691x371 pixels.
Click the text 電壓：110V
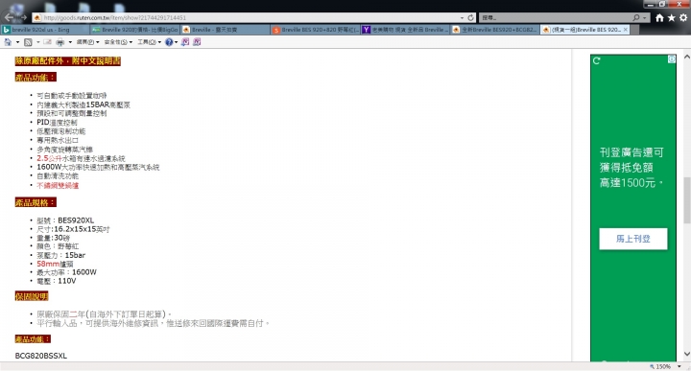pos(57,281)
